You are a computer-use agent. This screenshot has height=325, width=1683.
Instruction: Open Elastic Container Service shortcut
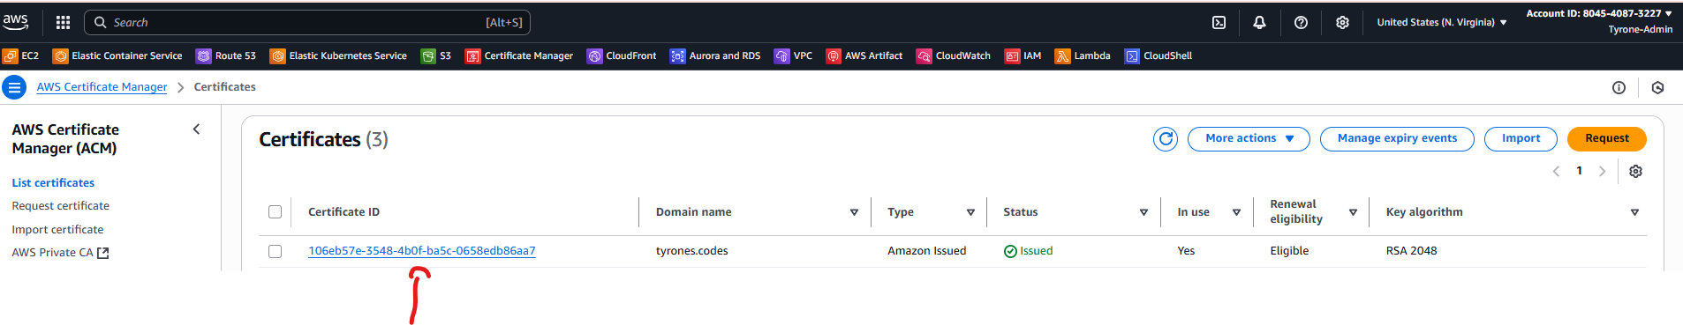117,55
